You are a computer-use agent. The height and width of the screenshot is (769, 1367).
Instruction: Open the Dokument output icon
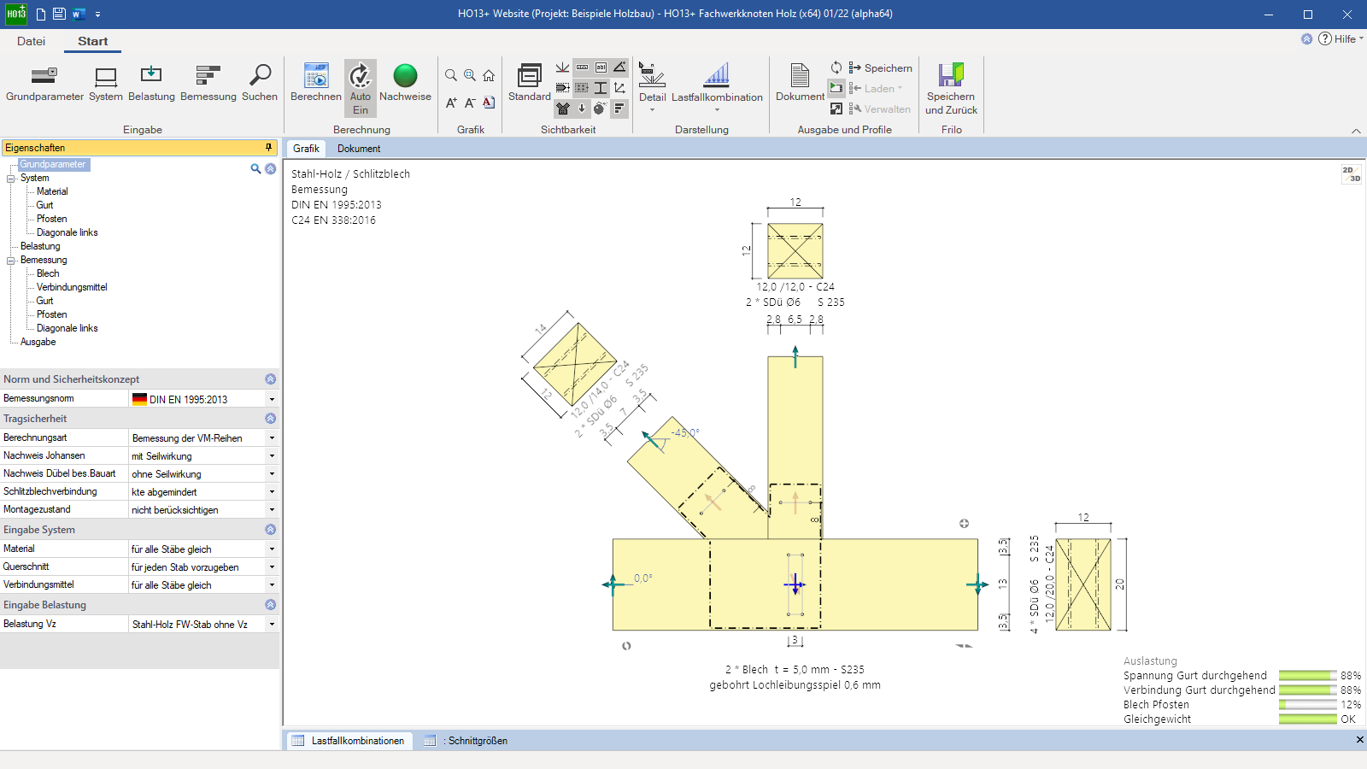tap(800, 84)
